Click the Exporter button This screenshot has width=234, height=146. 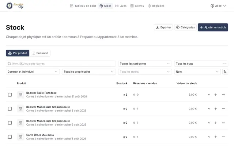(x=163, y=27)
